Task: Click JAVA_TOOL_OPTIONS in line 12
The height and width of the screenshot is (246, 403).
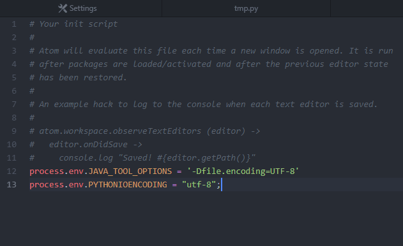Action: (130, 171)
